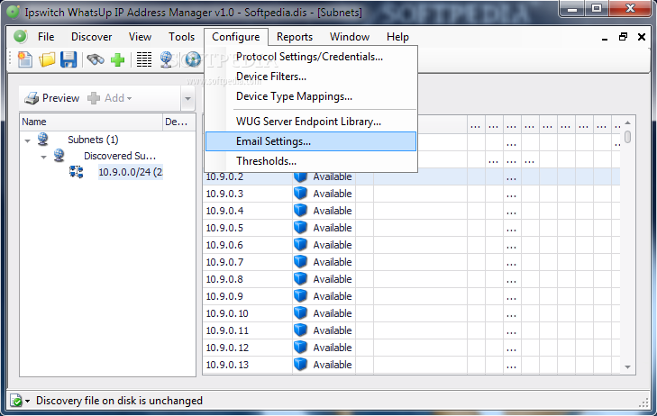This screenshot has height=416, width=657.
Task: Select the 10.9.0.9 address cell
Action: pyautogui.click(x=247, y=296)
